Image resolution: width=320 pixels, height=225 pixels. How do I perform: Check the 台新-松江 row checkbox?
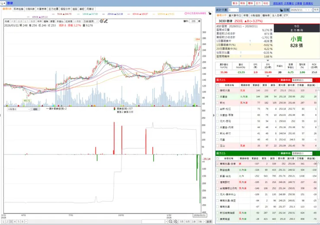point(218,109)
